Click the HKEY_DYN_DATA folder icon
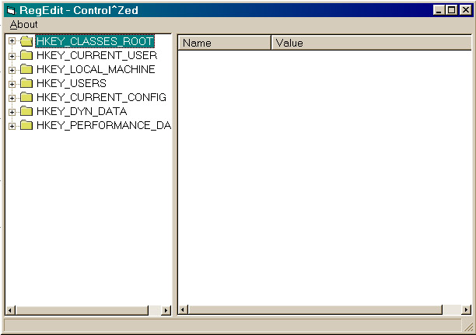Screen dimensions: 476x335 [26, 111]
